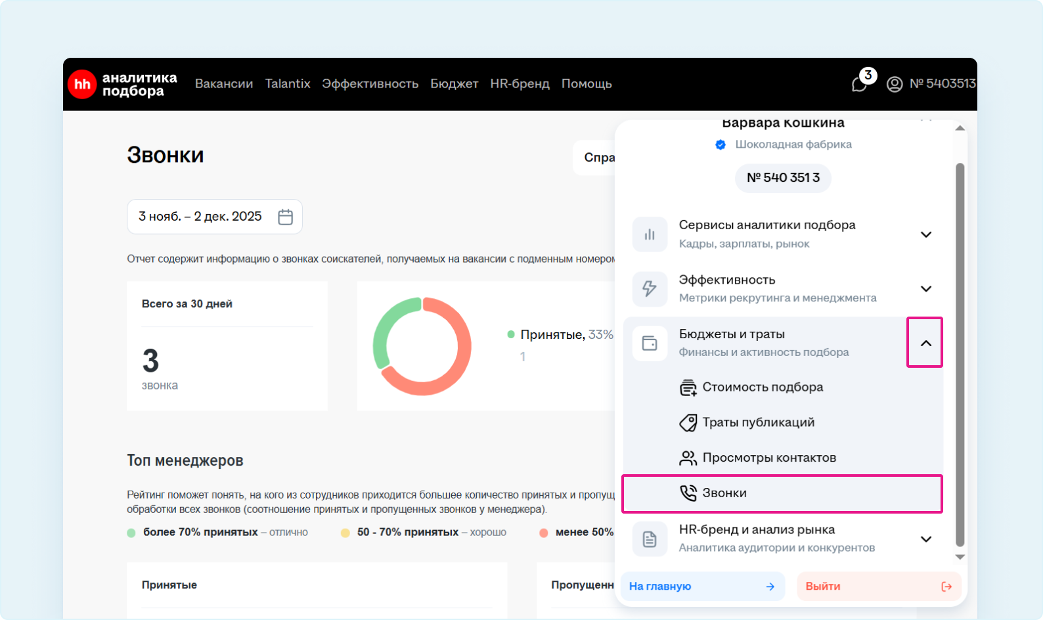Expand Сервисы аналитики подбора section
The height and width of the screenshot is (620, 1043).
[x=925, y=234]
